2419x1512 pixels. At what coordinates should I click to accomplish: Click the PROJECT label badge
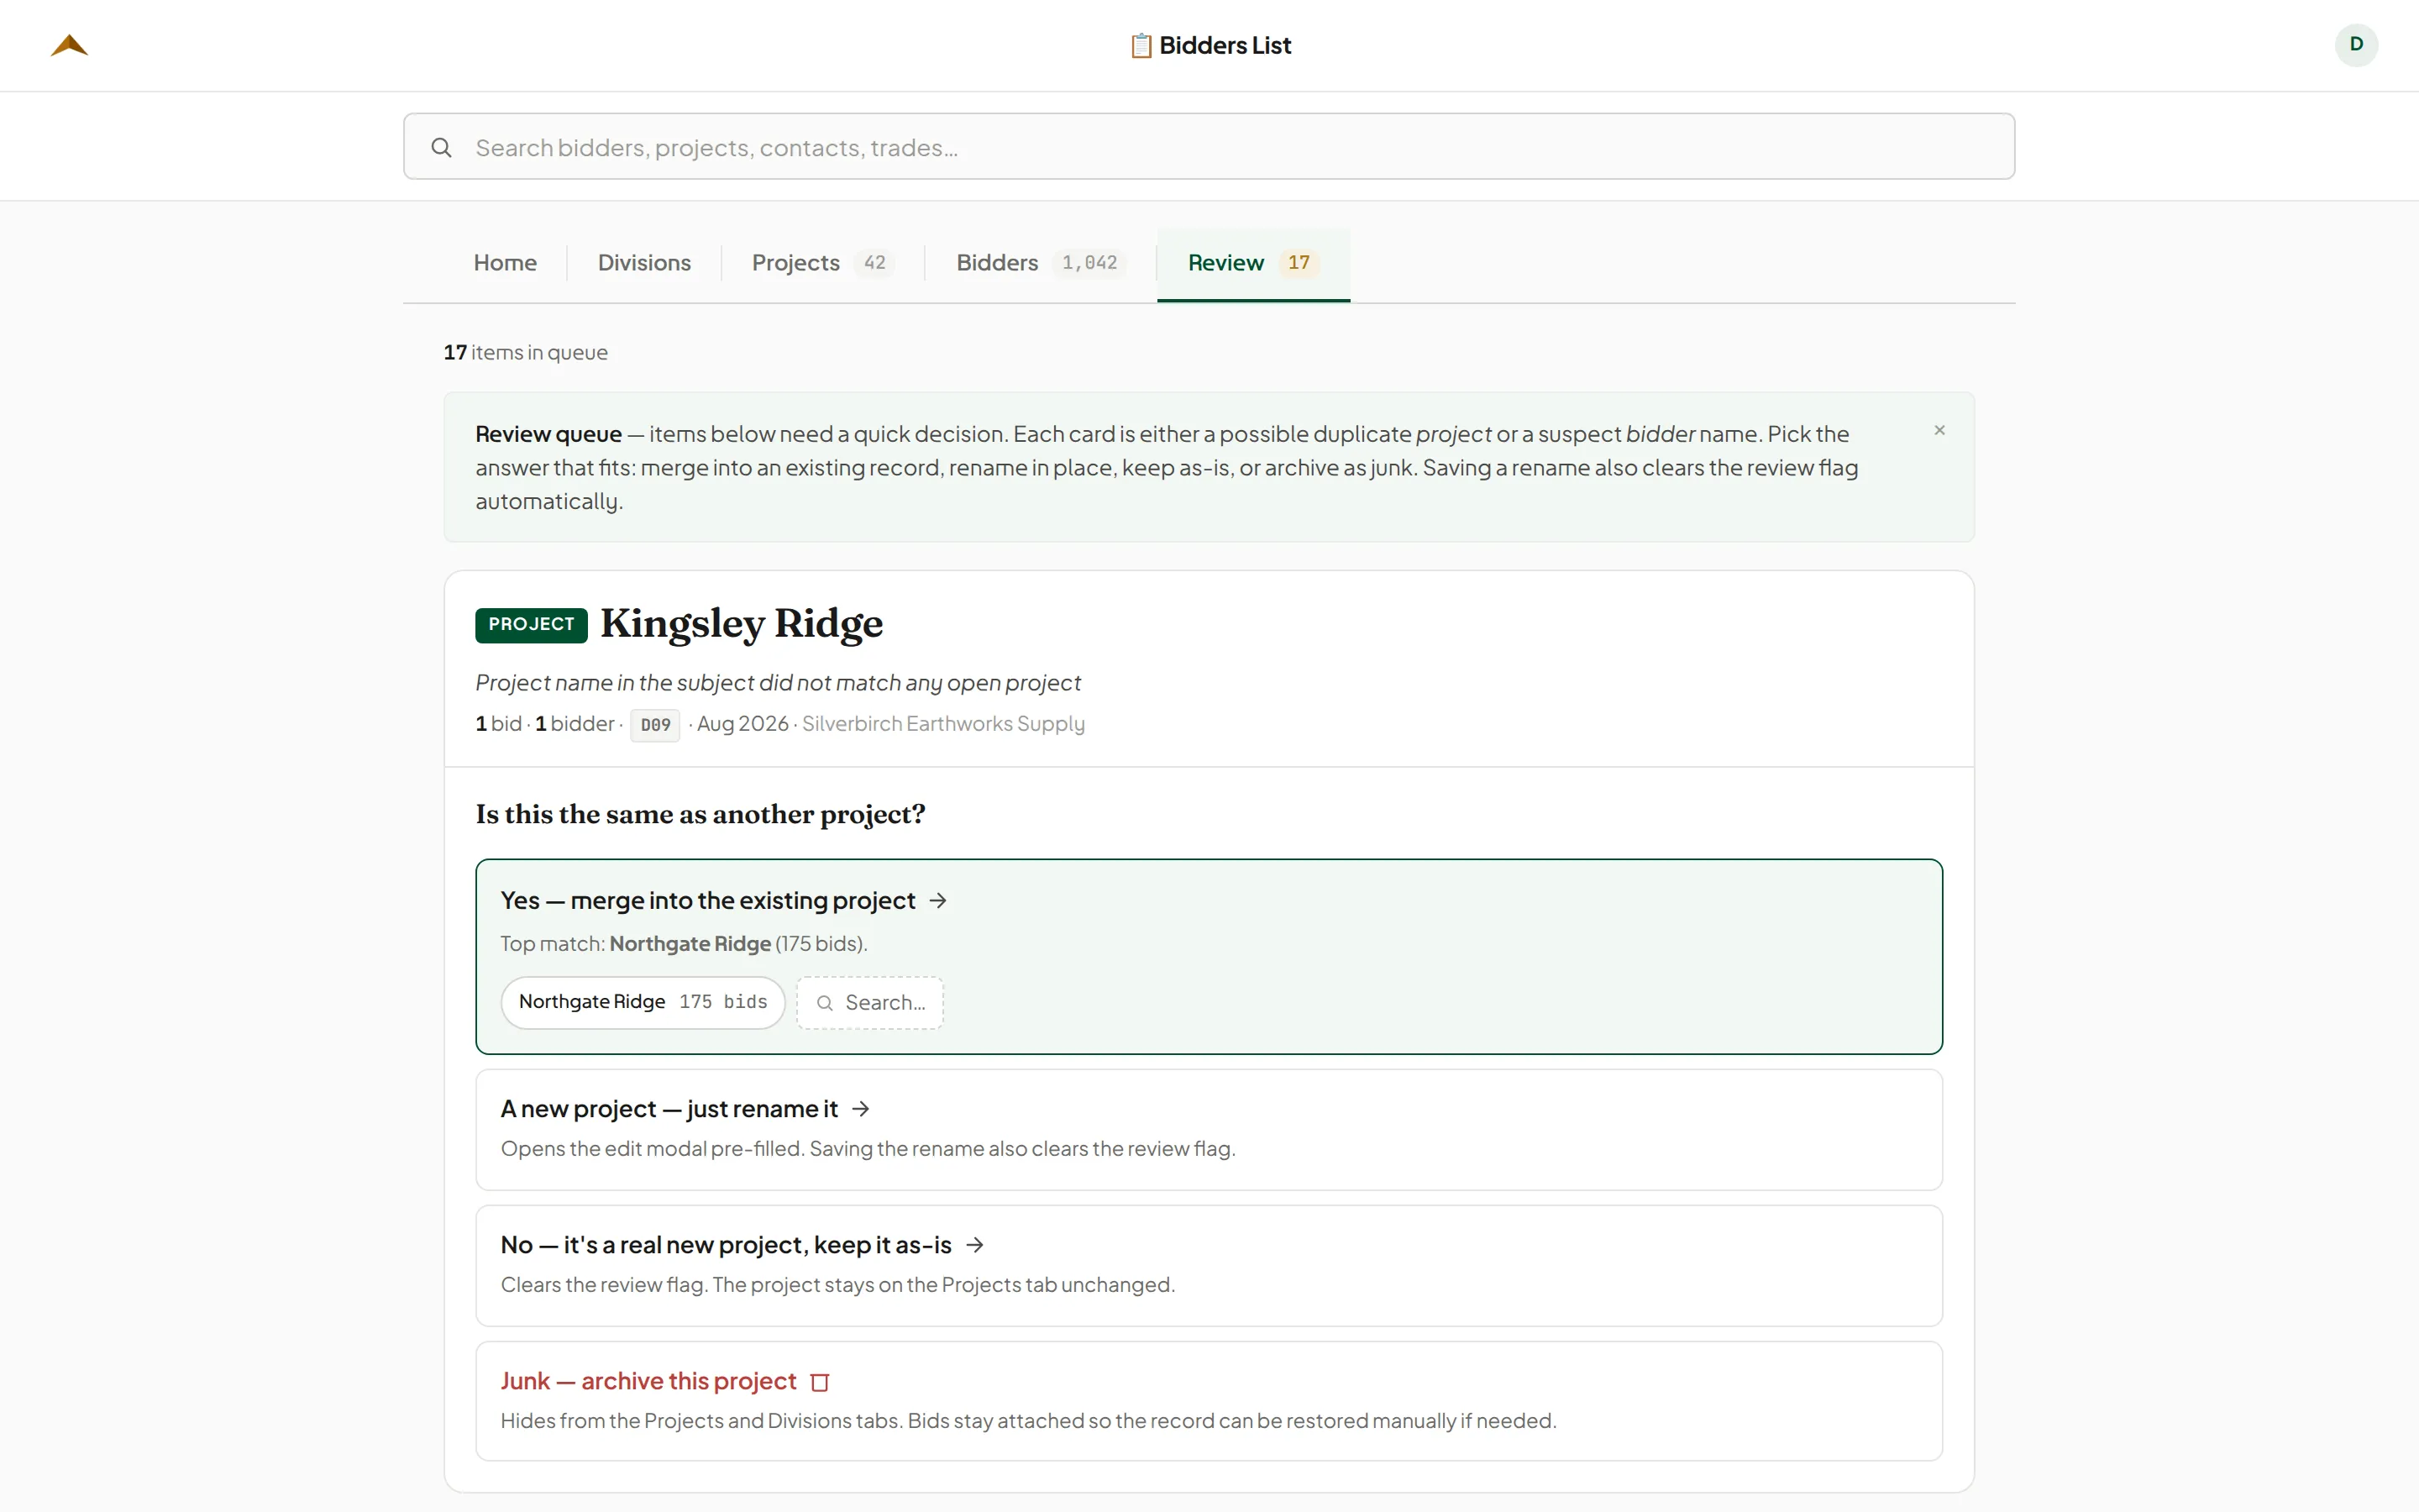pos(531,624)
